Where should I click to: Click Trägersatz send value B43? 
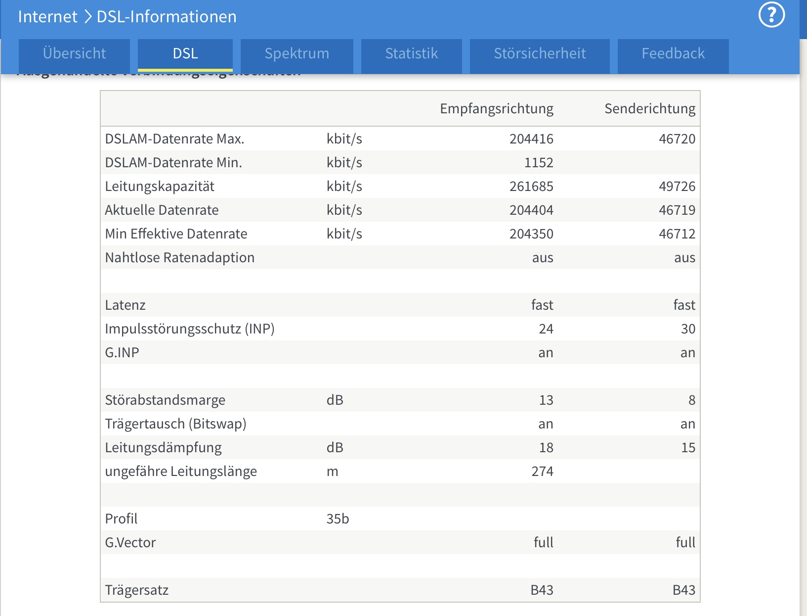coord(684,590)
